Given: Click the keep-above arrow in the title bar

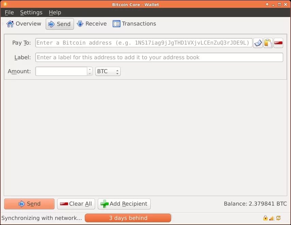Looking at the screenshot, I should coord(267,4).
